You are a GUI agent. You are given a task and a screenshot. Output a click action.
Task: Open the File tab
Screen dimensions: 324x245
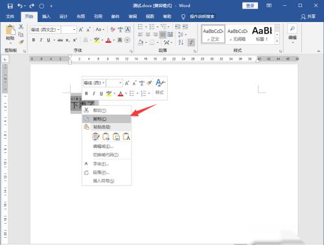pyautogui.click(x=10, y=17)
